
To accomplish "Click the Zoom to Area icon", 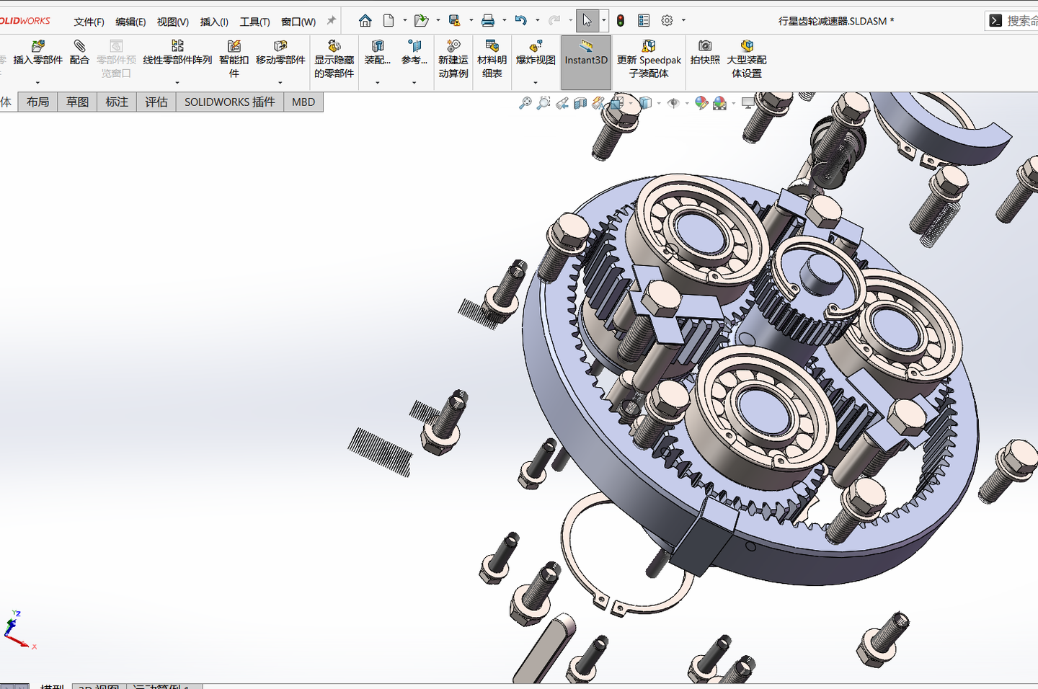I will (x=544, y=103).
